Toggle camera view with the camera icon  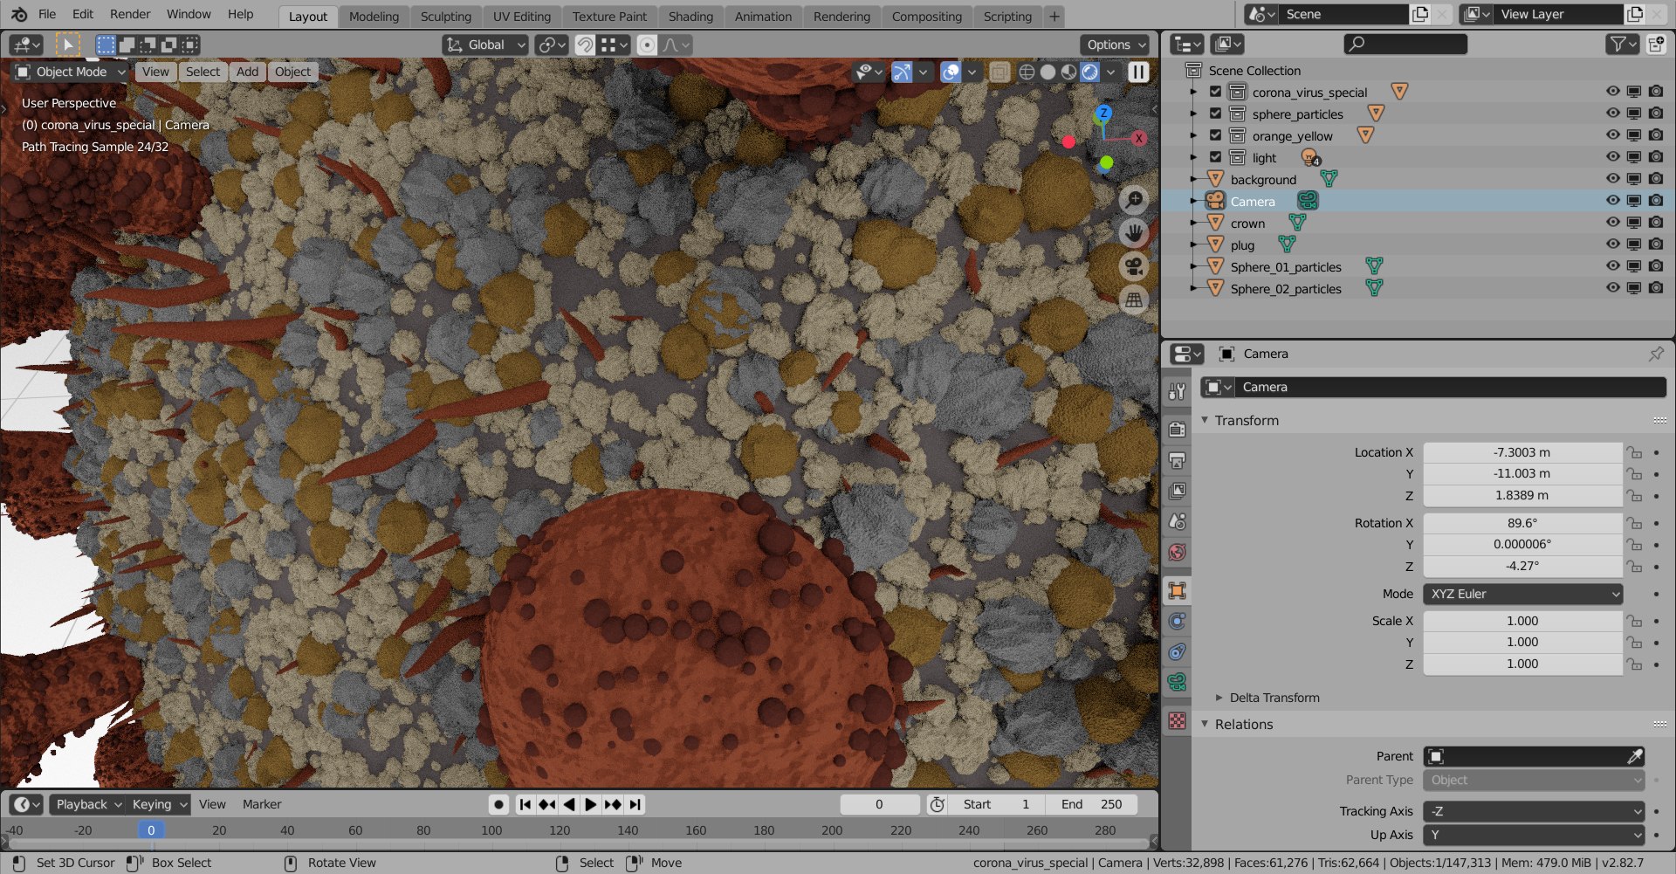[1133, 266]
